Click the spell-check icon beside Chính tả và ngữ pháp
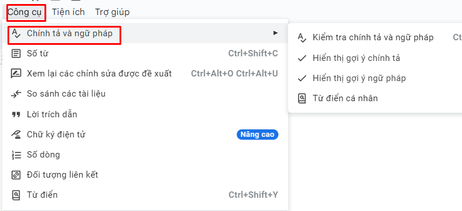Viewport: 462px width, 211px height. coord(16,34)
